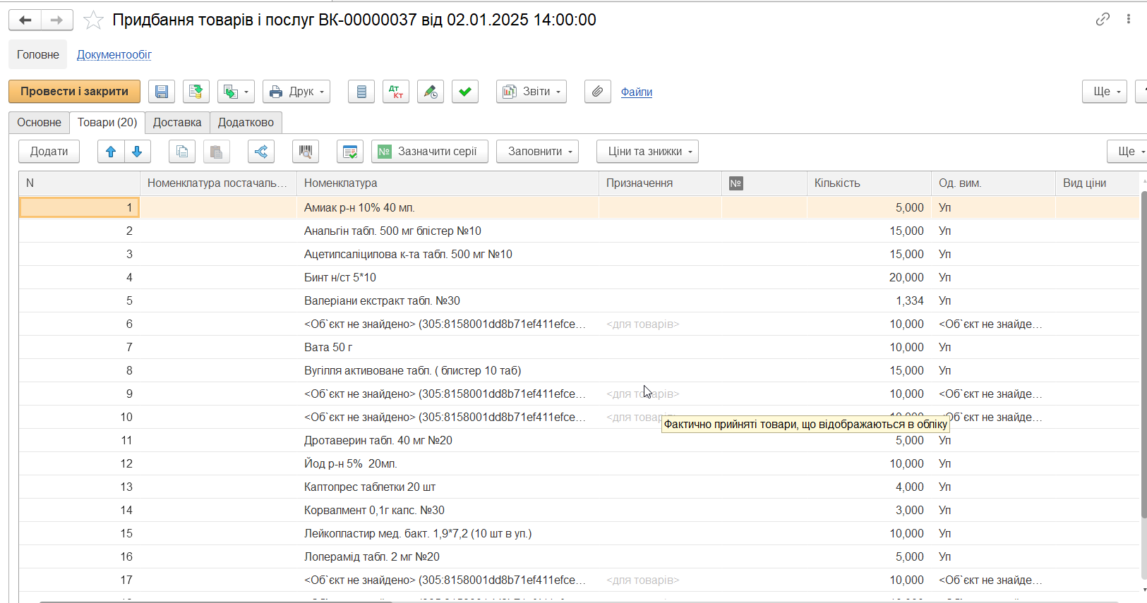Move row down with blue down arrow
This screenshot has height=603, width=1147.
pos(138,152)
